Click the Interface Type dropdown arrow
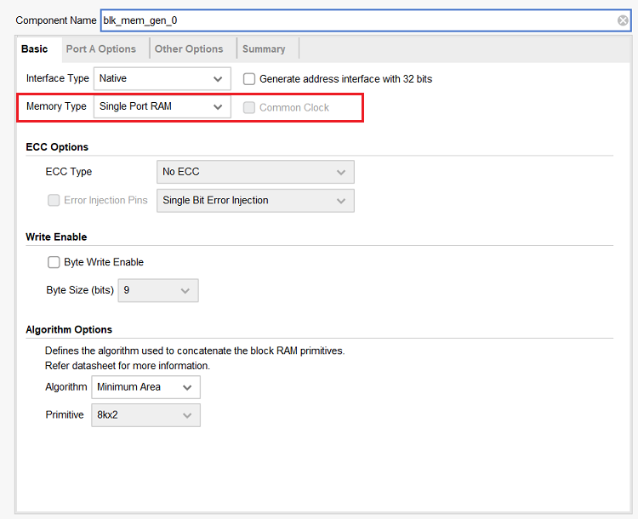Image resolution: width=638 pixels, height=519 pixels. click(x=218, y=79)
